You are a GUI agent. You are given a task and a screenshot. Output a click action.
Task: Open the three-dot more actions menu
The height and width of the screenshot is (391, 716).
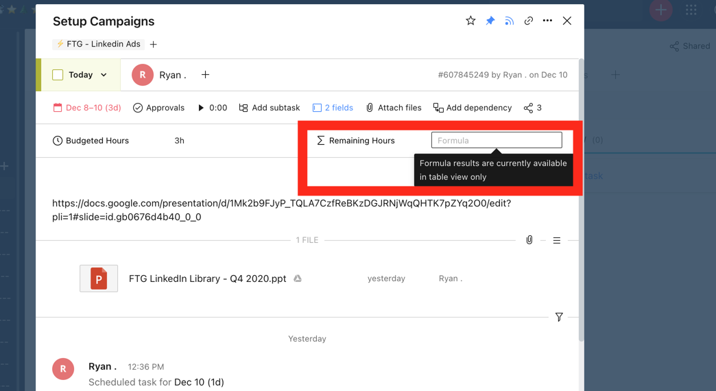pyautogui.click(x=547, y=21)
